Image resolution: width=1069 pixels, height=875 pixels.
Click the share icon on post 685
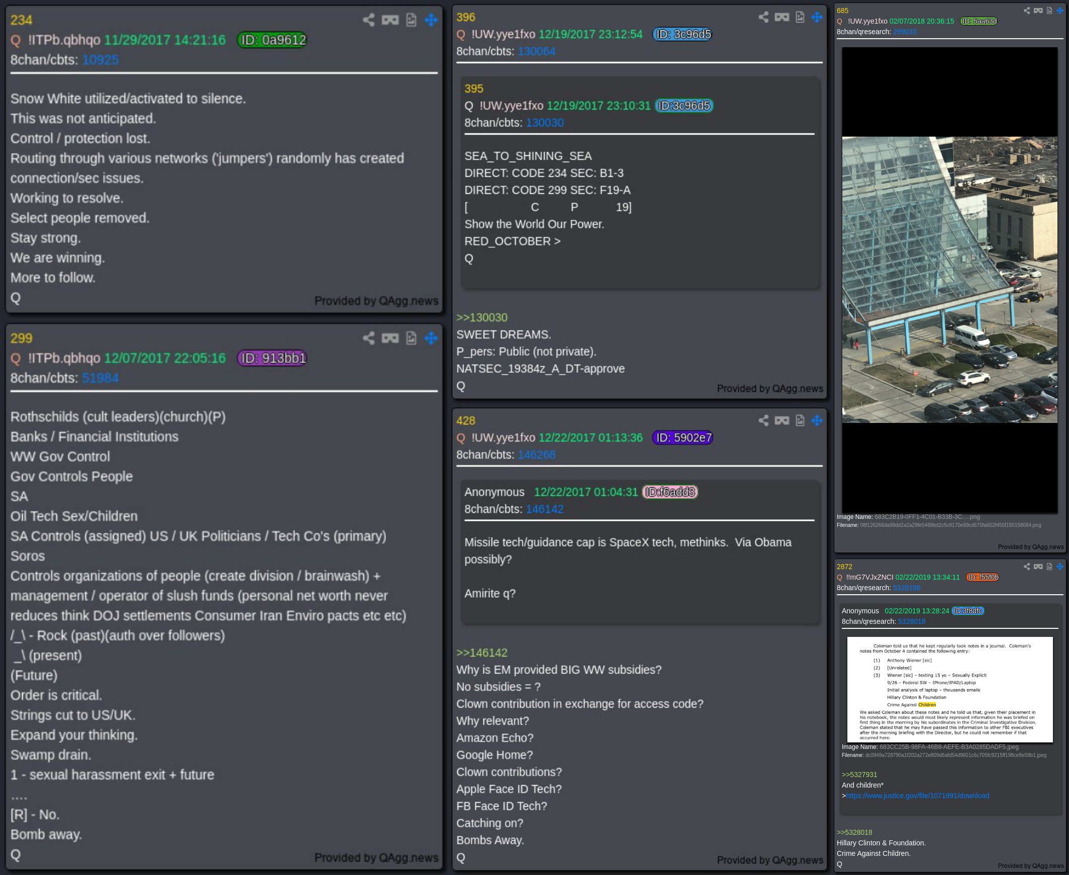[x=1027, y=11]
